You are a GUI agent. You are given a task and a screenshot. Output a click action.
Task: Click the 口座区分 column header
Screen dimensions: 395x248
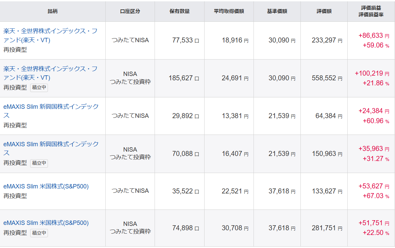point(130,11)
